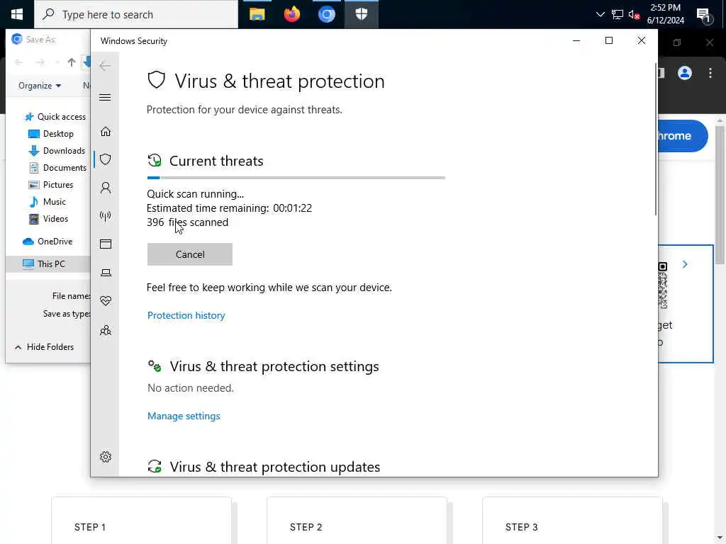Open the Protection history link
Viewport: 726px width, 544px height.
click(x=186, y=315)
